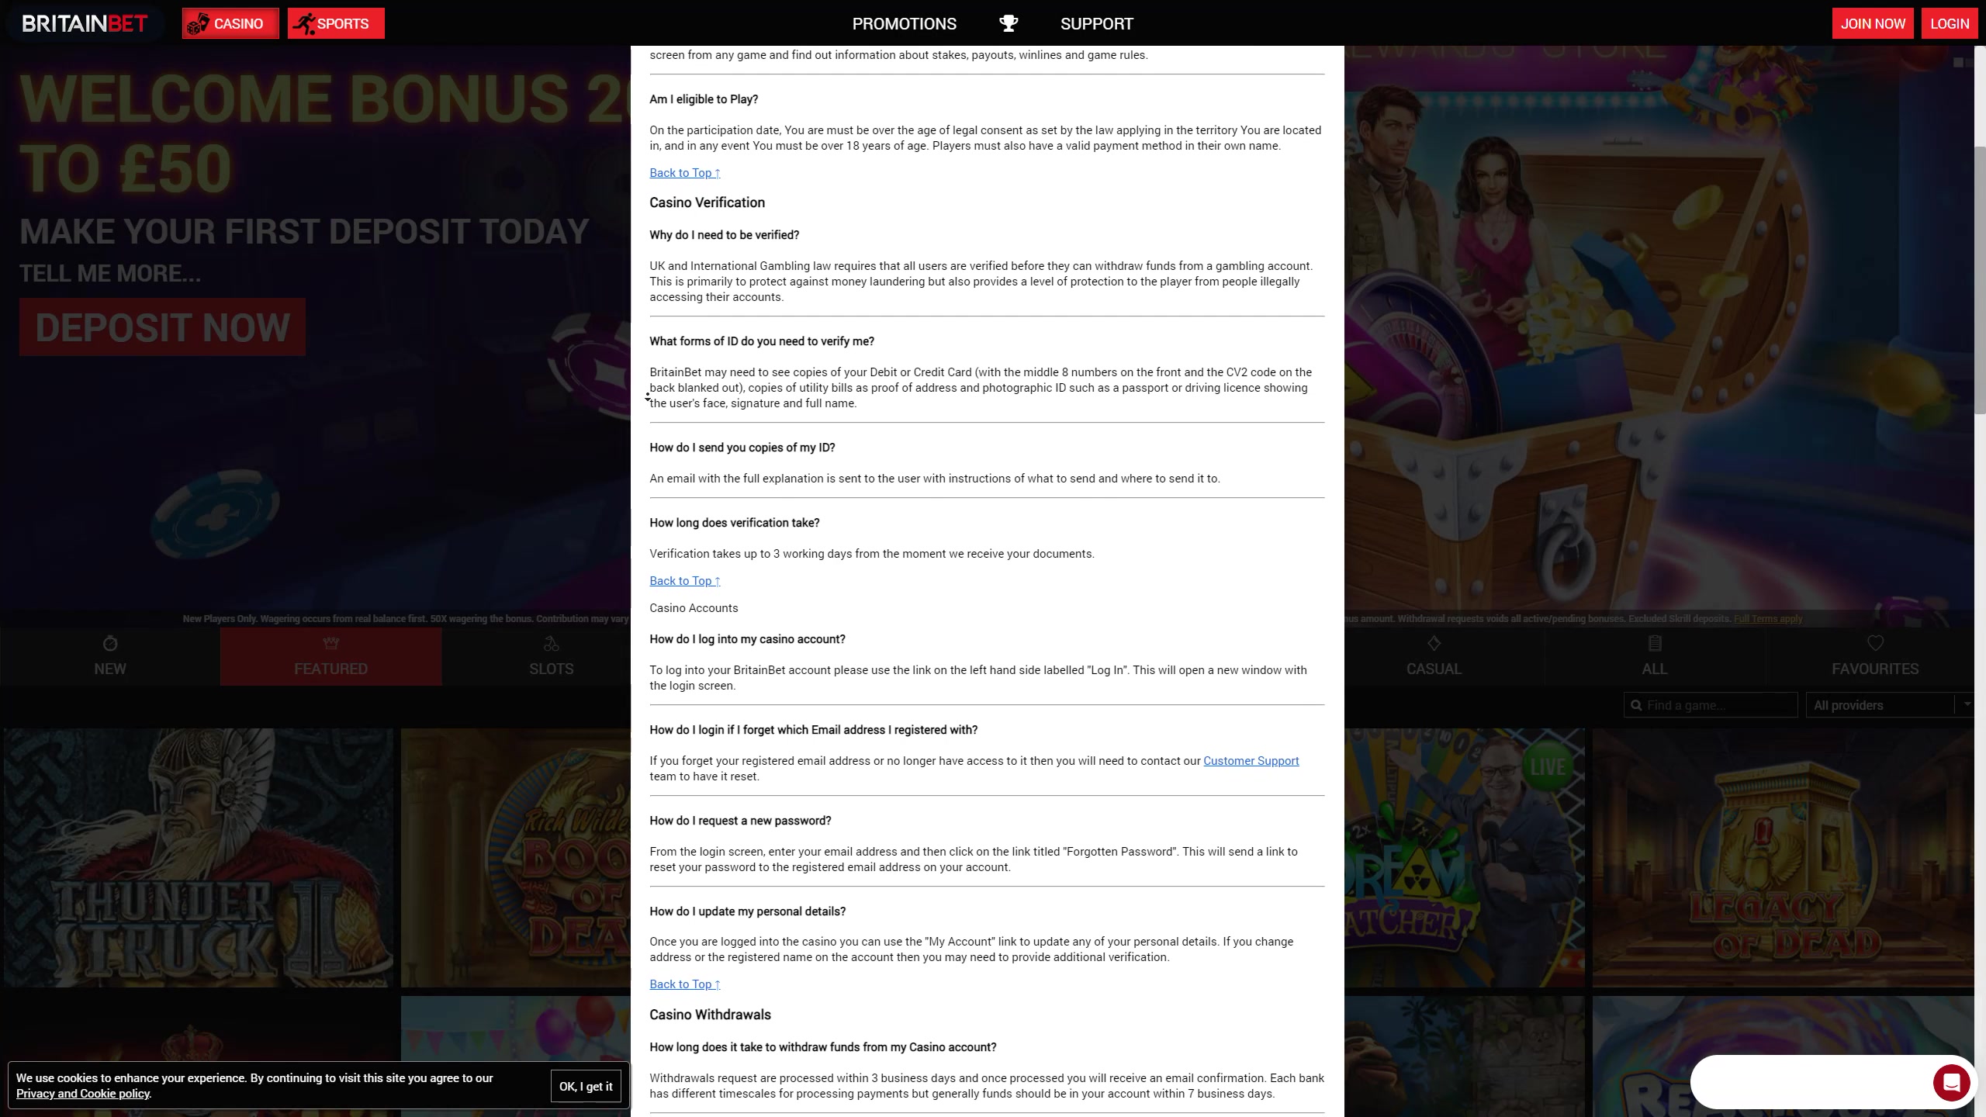Select the Casual games diamond icon
The height and width of the screenshot is (1117, 1986).
click(x=1433, y=644)
